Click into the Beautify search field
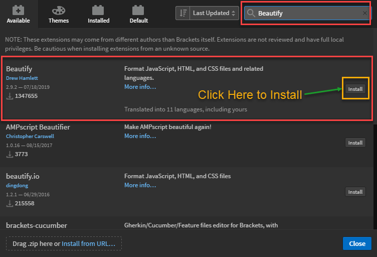377x257 pixels. coord(308,13)
